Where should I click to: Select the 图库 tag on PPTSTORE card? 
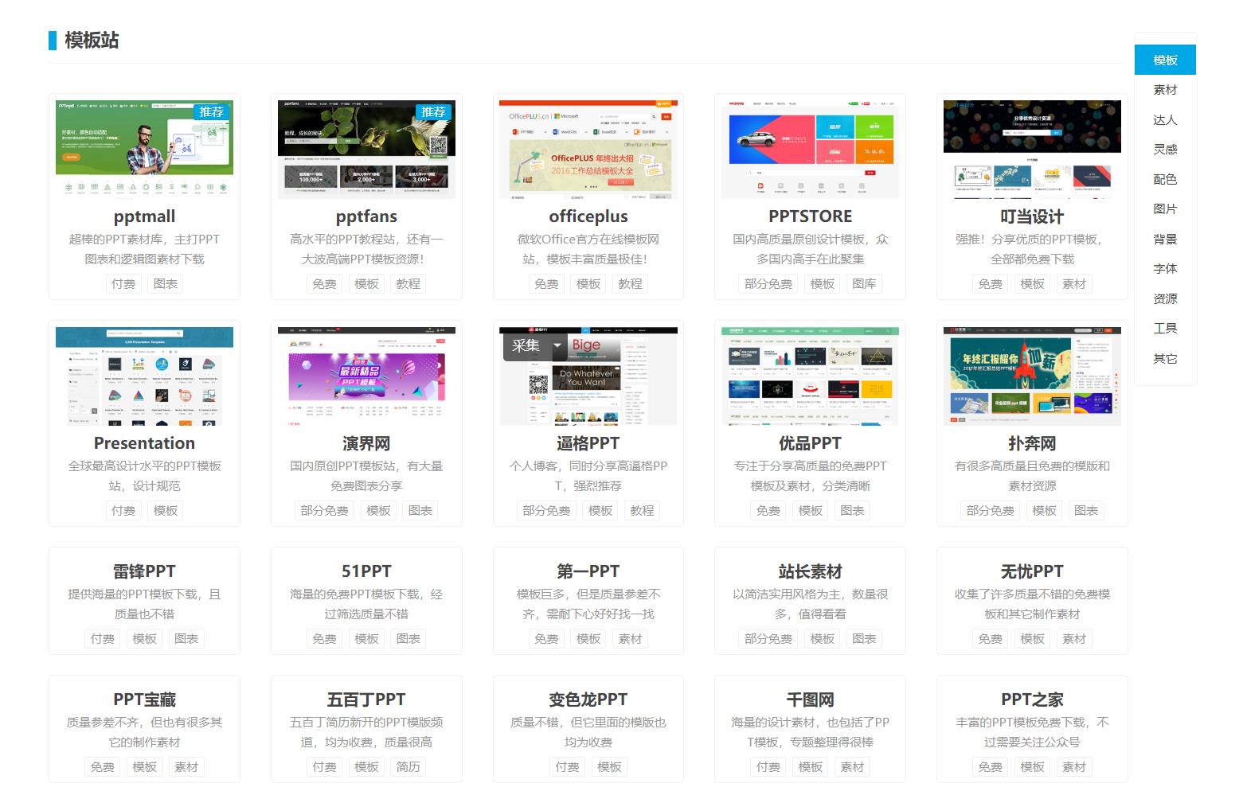click(x=864, y=284)
